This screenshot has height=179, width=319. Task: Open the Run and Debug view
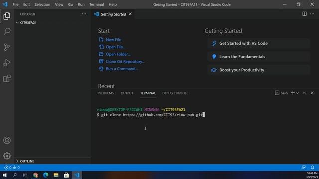[7, 63]
